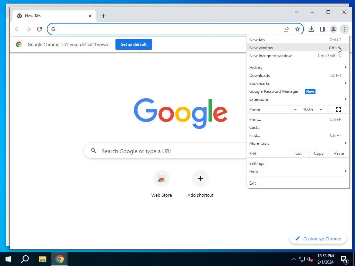The width and height of the screenshot is (355, 266).
Task: Click the search magnifier icon in search box
Action: pyautogui.click(x=93, y=151)
